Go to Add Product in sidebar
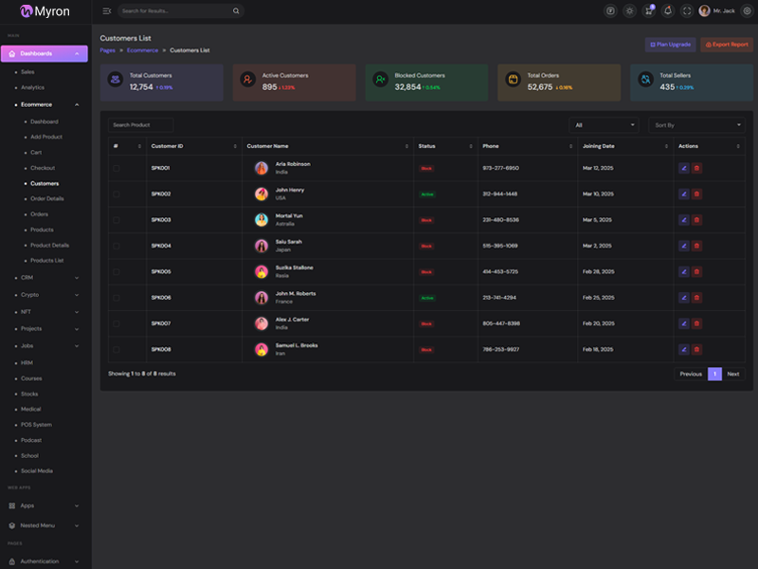This screenshot has width=758, height=569. [46, 137]
